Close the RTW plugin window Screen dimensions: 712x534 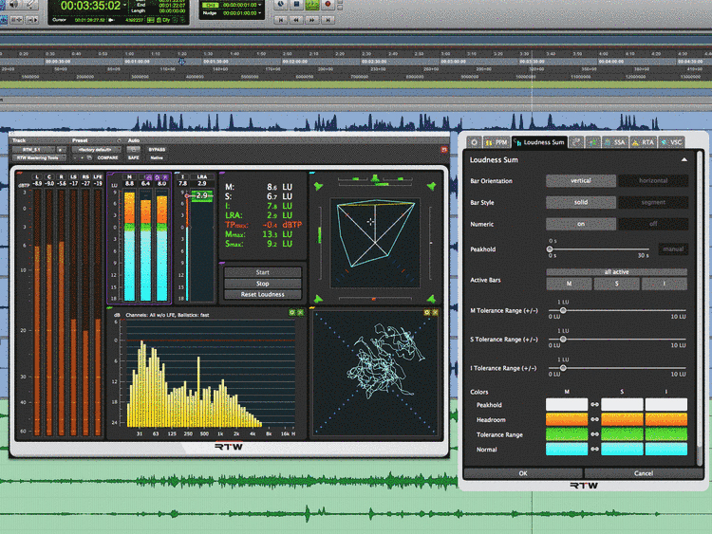point(442,150)
